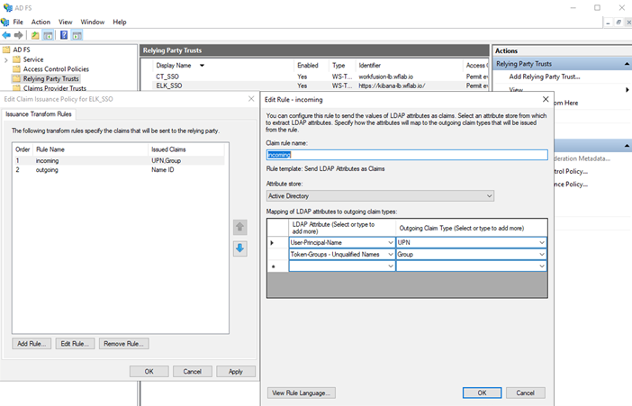632x406 pixels.
Task: Open the File menu
Action: click(x=18, y=22)
